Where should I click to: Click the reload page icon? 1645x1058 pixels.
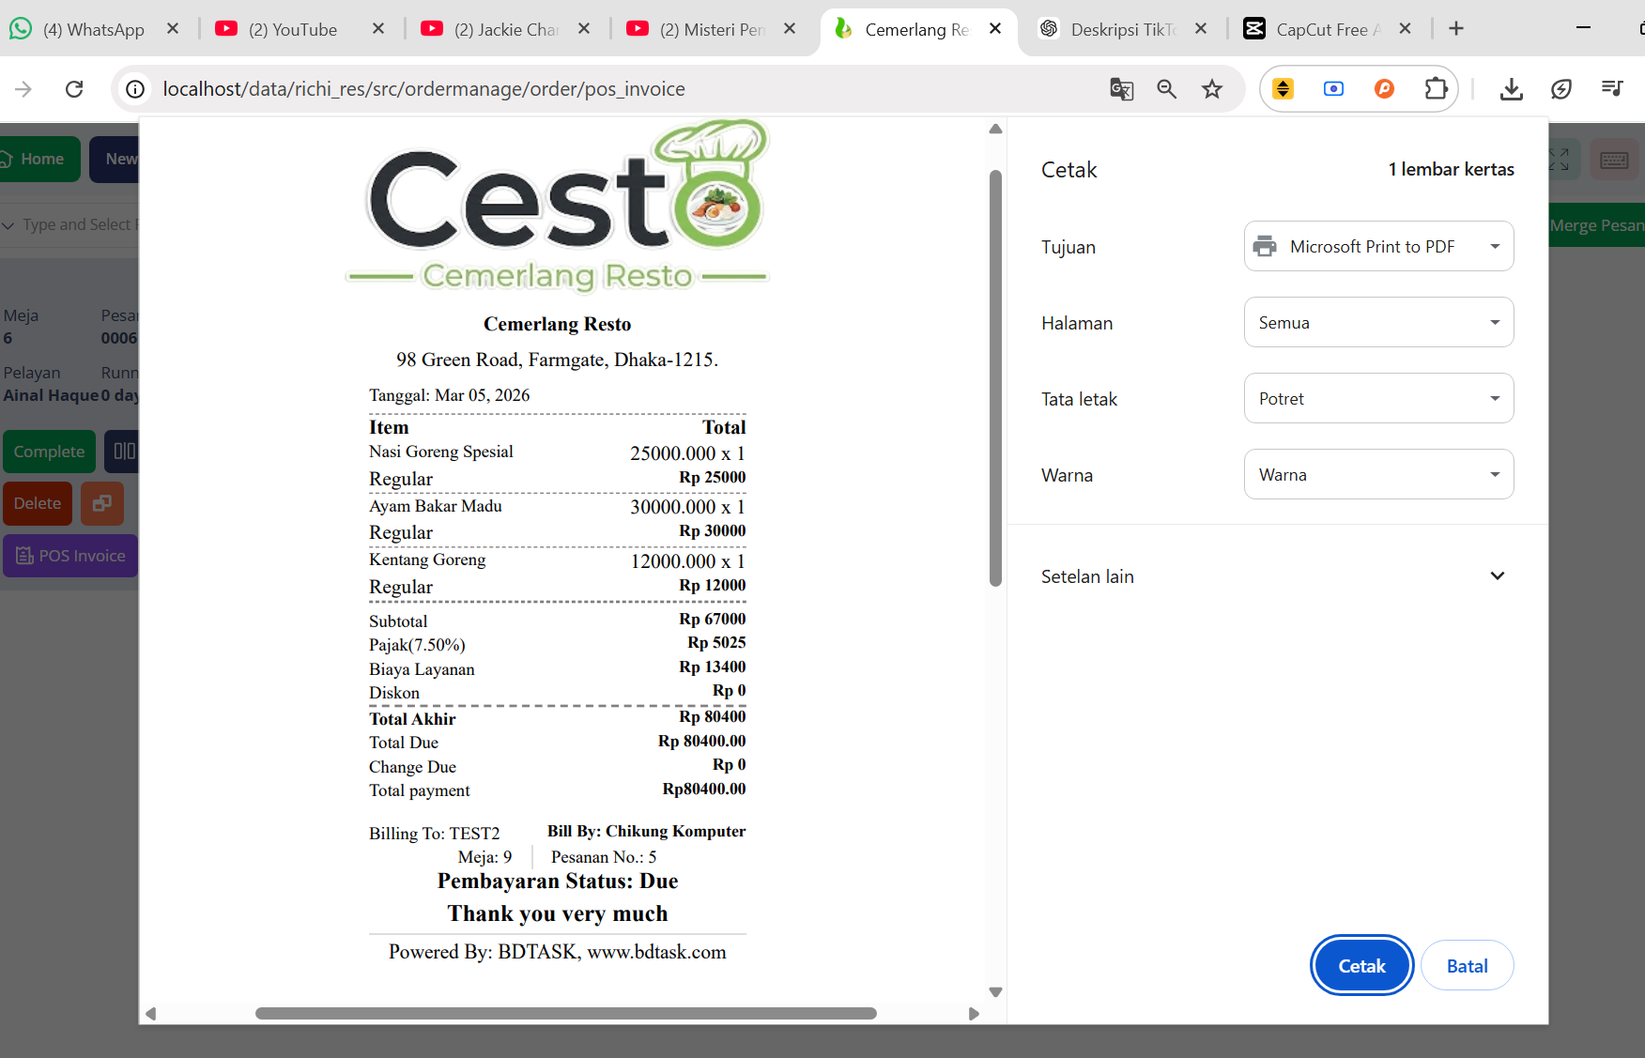74,89
